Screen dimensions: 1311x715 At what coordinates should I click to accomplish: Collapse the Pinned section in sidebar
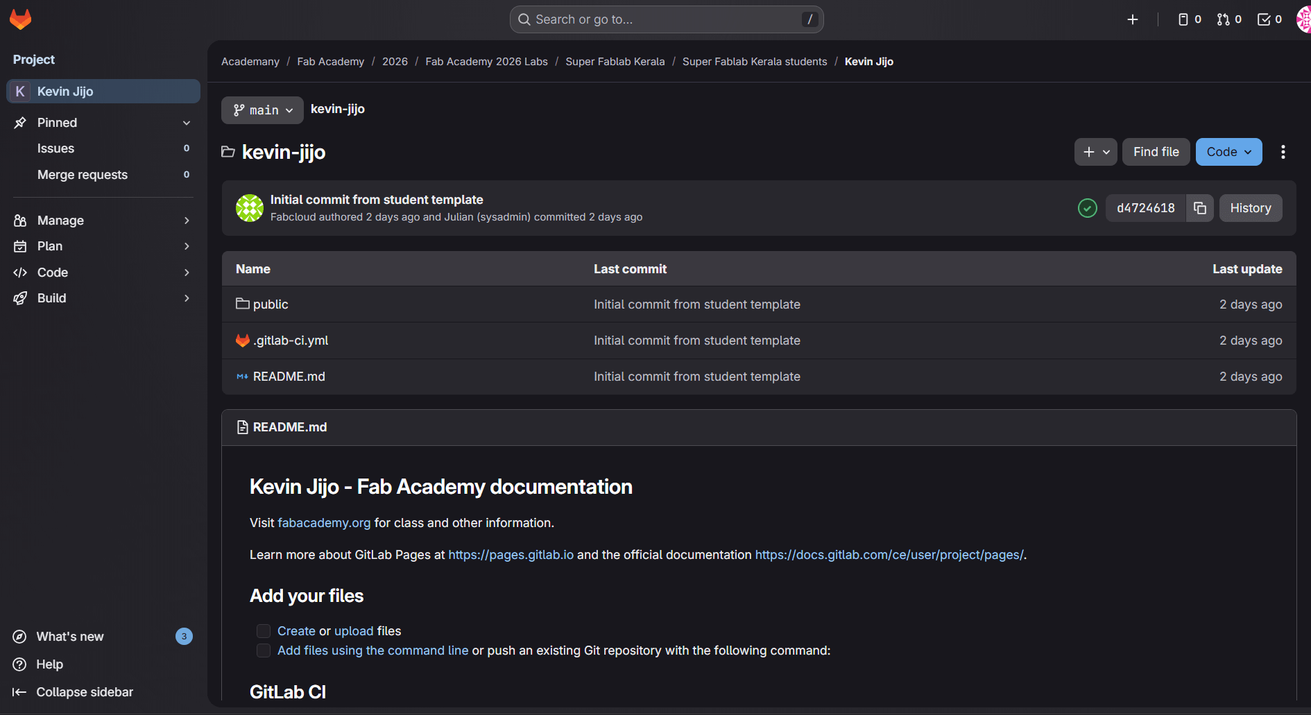click(186, 122)
